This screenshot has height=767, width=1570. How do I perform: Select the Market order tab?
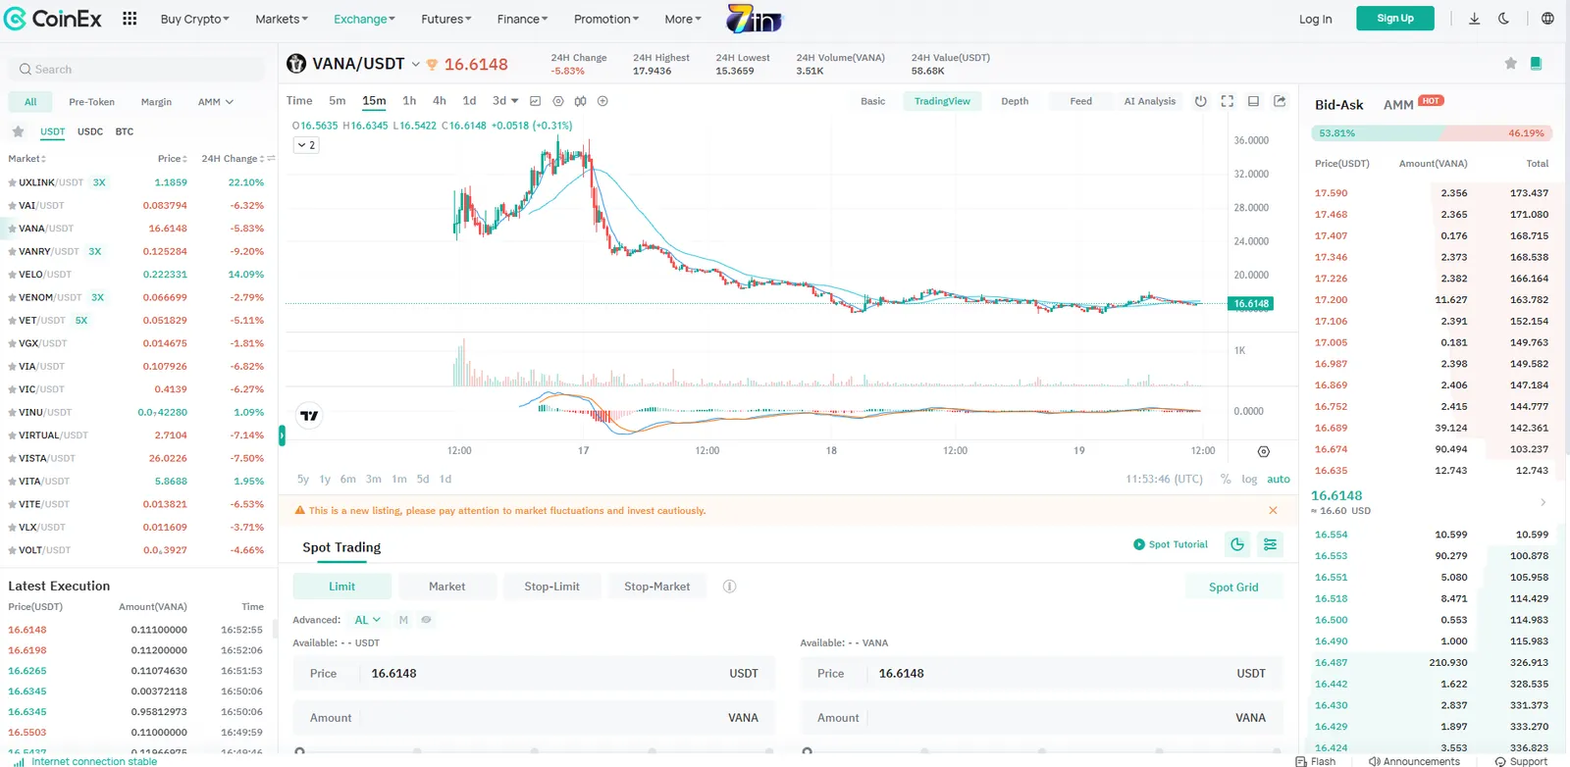coord(446,587)
